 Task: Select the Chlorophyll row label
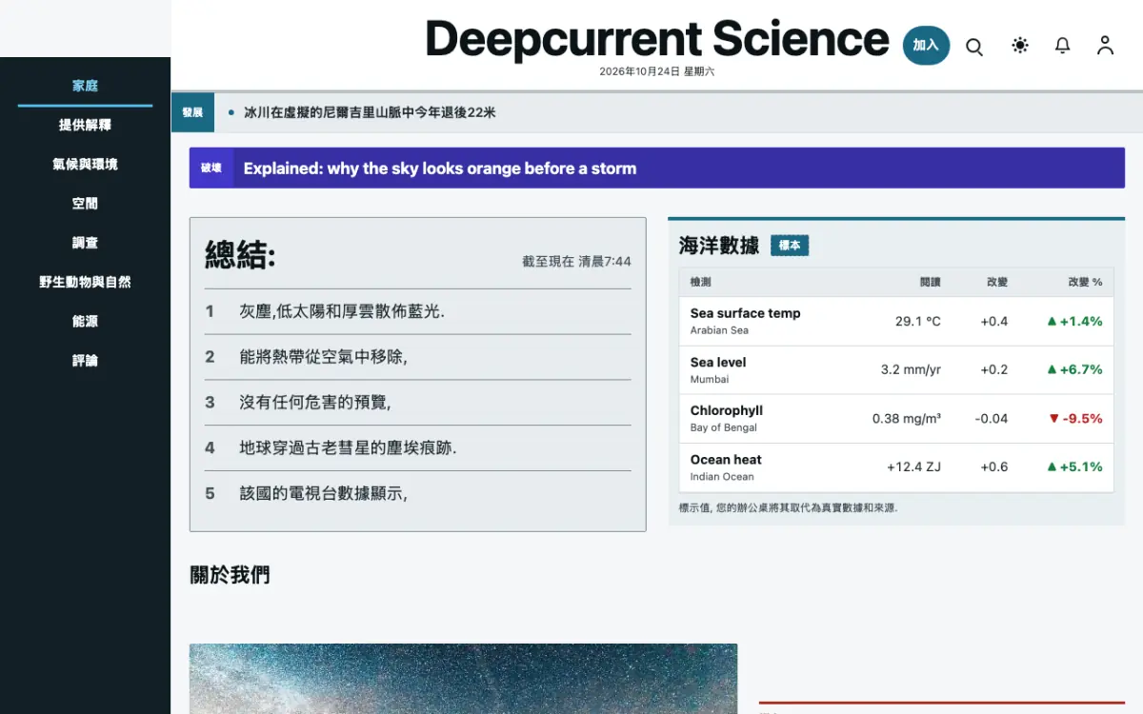pos(727,410)
